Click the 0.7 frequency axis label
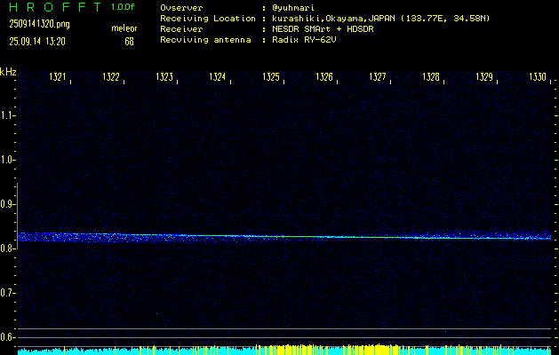 (6, 293)
